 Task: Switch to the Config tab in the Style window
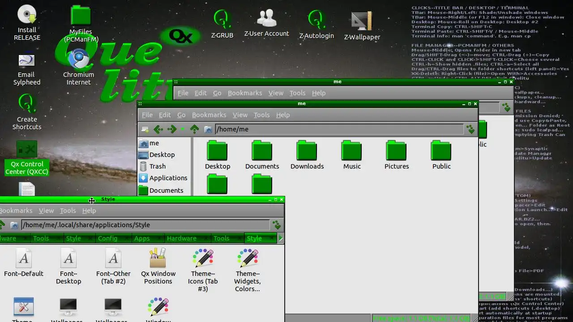[x=108, y=238]
